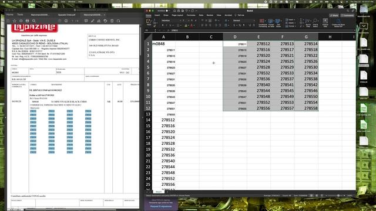This screenshot has width=376, height=211.
Task: Click the rotate icon in PDF toolbar
Action: [x=119, y=21]
